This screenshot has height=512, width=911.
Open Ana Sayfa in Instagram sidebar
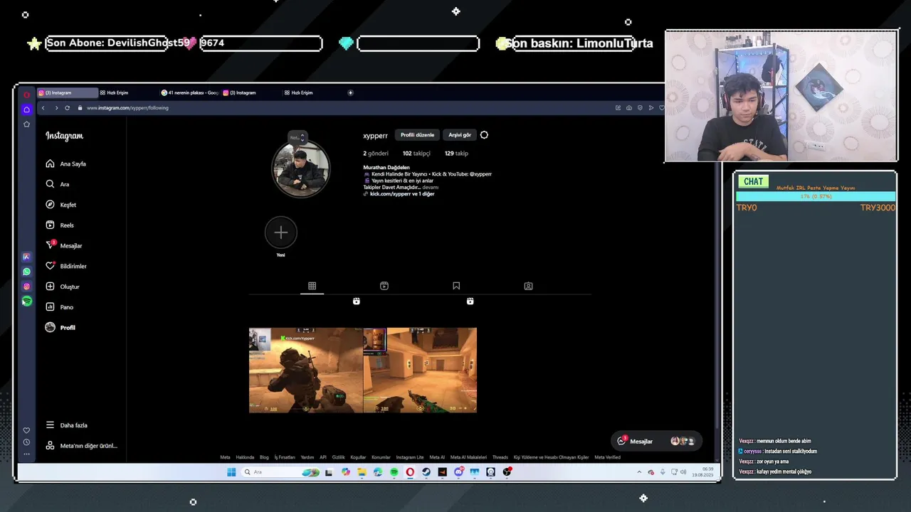coord(65,164)
